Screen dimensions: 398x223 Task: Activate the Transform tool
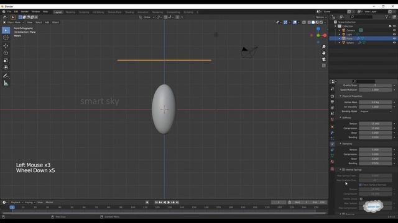(6, 68)
